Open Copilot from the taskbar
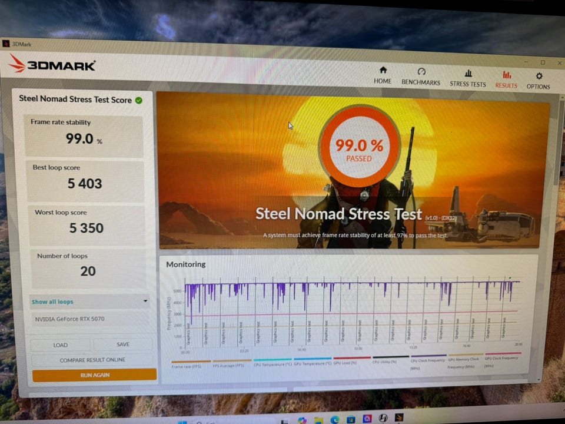565x424 pixels. (302, 420)
